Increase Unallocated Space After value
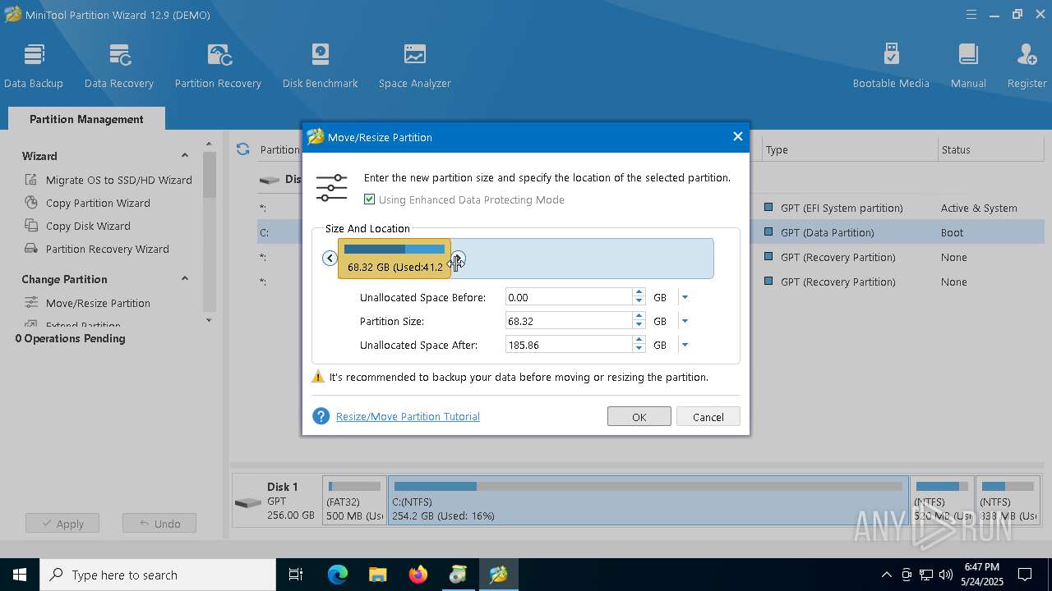The height and width of the screenshot is (591, 1052). [639, 341]
